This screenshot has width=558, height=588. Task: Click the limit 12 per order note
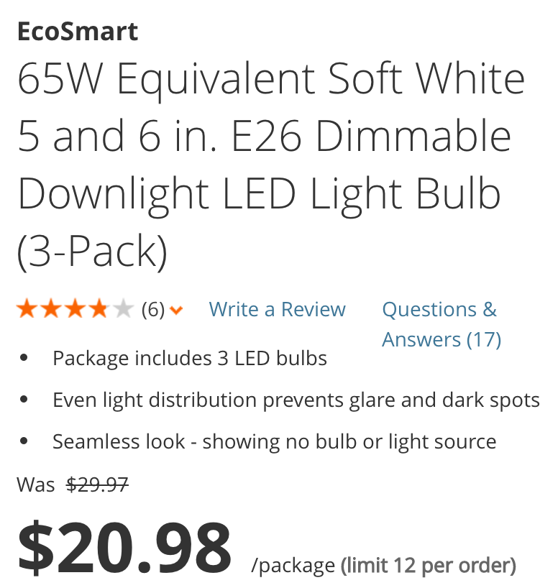point(428,566)
